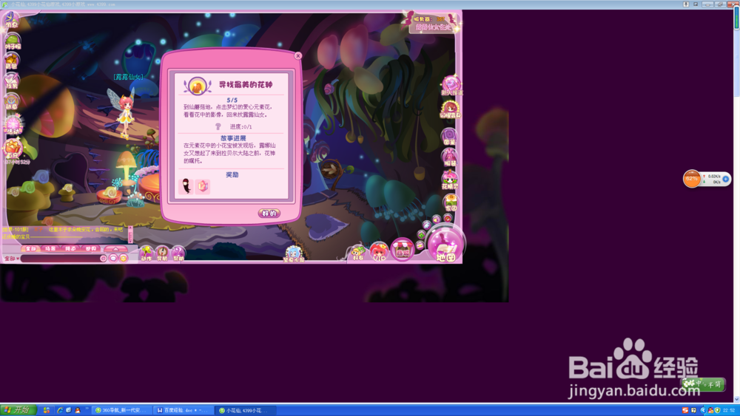Open the 花精灵 flower sprite icon
The image size is (740, 416).
(x=450, y=180)
